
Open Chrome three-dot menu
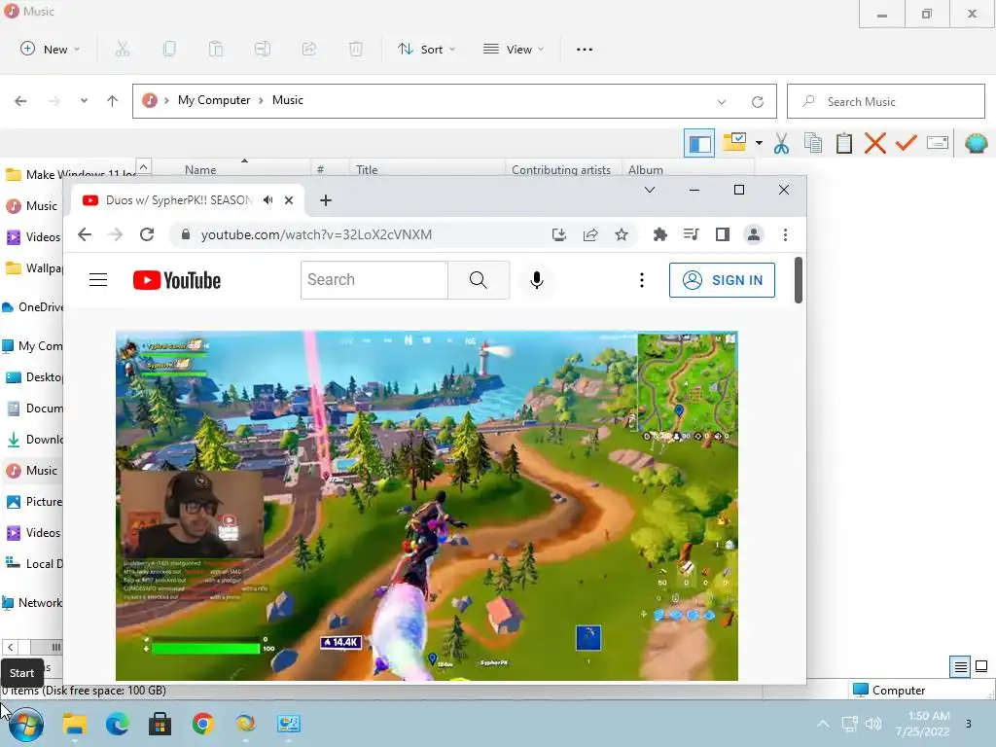pos(785,235)
